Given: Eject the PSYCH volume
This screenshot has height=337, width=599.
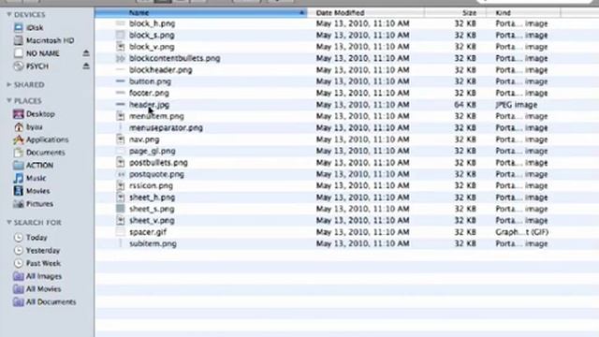Looking at the screenshot, I should 86,66.
